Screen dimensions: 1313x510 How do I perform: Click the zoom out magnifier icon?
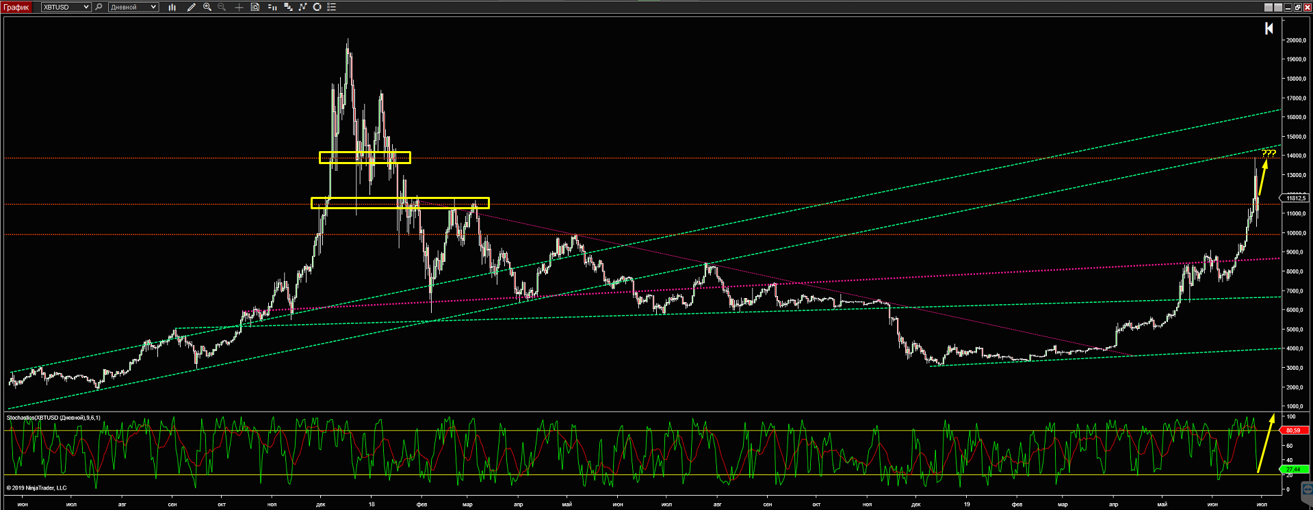coord(222,7)
